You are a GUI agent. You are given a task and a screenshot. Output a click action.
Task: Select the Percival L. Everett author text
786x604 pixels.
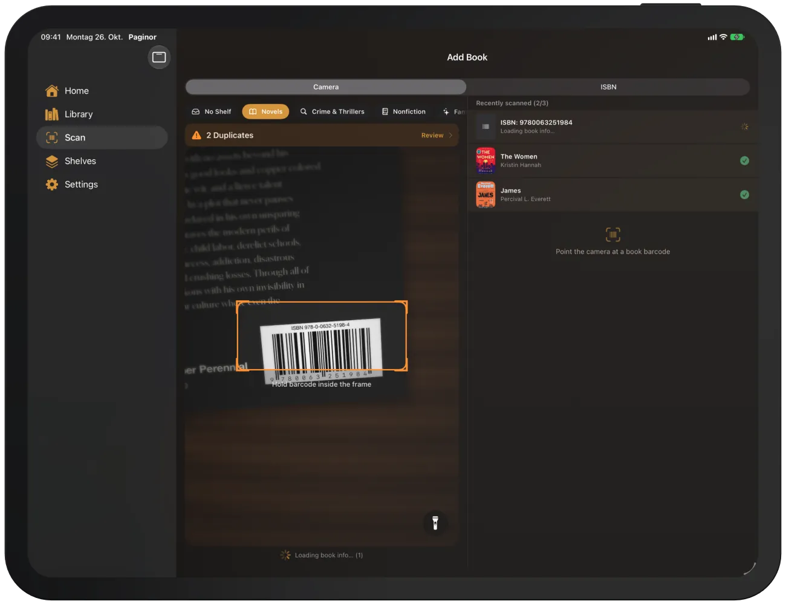click(x=525, y=199)
